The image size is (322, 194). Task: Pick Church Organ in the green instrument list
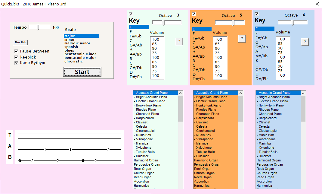click(x=156, y=173)
